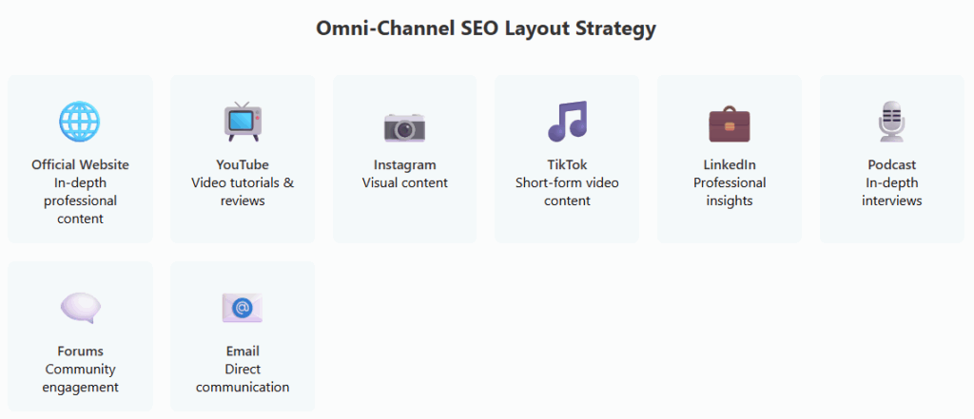The height and width of the screenshot is (419, 974).
Task: Open the LinkedIn title text
Action: click(x=730, y=164)
